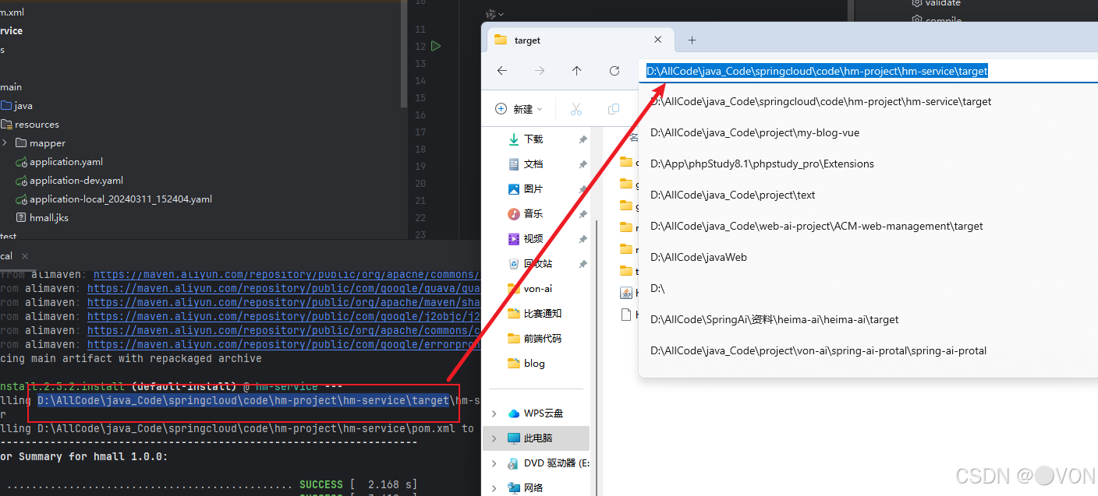Close the run console tab in IDE
Screen dimensions: 1098x496
(24, 256)
